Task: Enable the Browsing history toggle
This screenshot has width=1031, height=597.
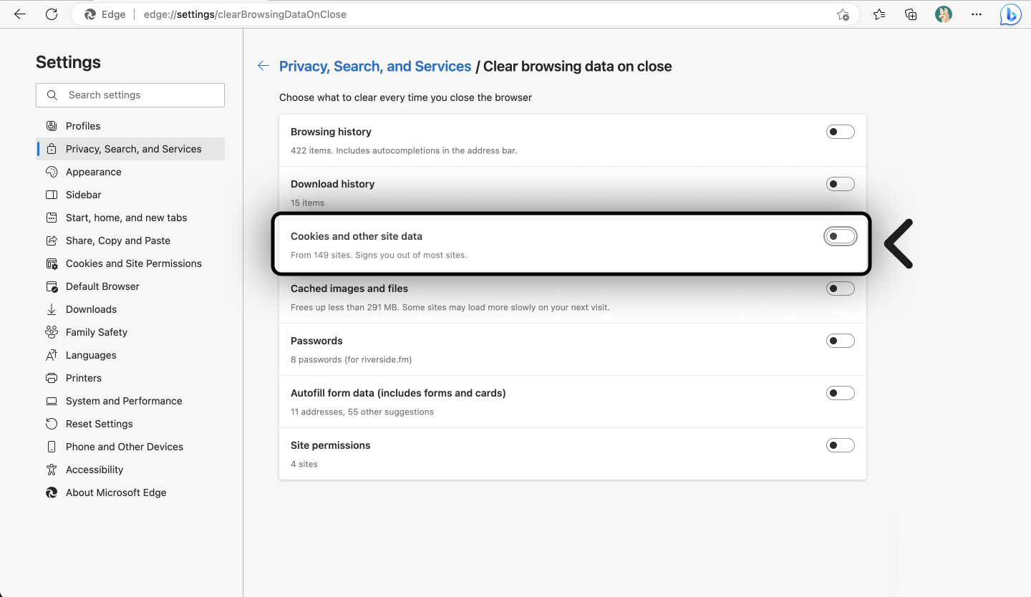Action: [840, 132]
